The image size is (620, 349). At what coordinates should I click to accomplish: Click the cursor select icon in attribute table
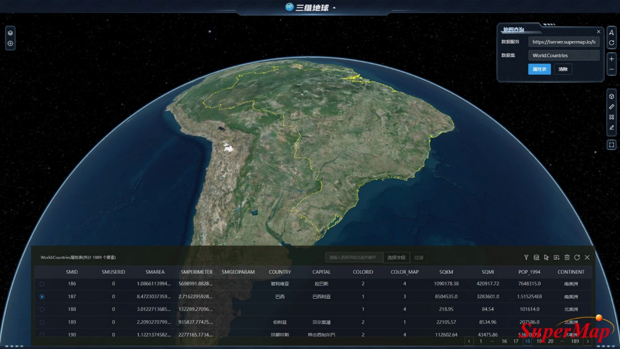[546, 257]
